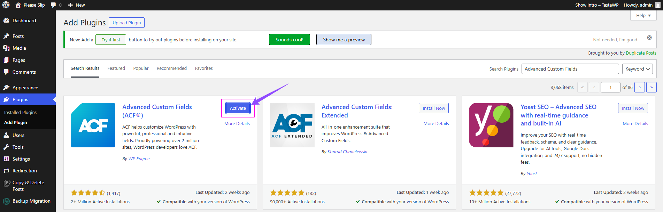Switch to the Popular tab
The width and height of the screenshot is (663, 212).
click(x=141, y=68)
